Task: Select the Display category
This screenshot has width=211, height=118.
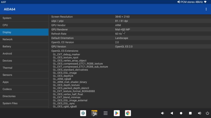Action: [x=24, y=32]
